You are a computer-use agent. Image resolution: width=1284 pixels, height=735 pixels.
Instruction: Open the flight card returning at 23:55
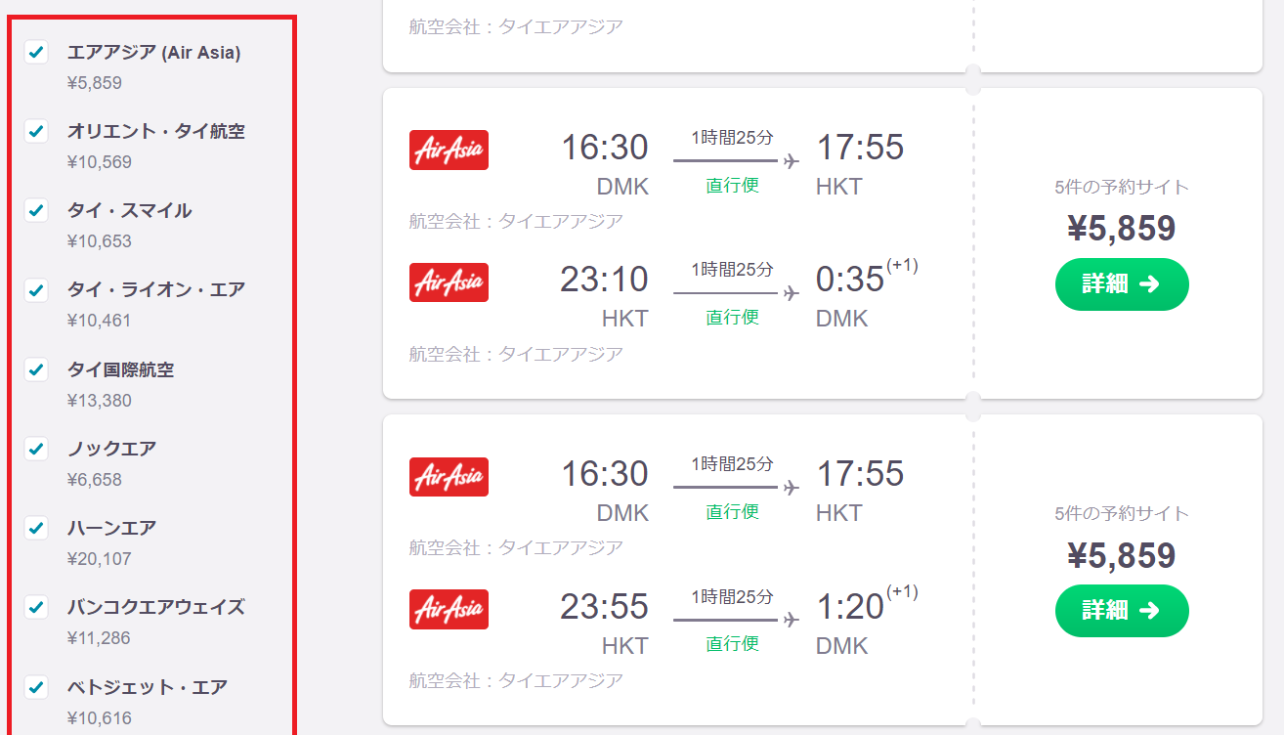(x=823, y=570)
